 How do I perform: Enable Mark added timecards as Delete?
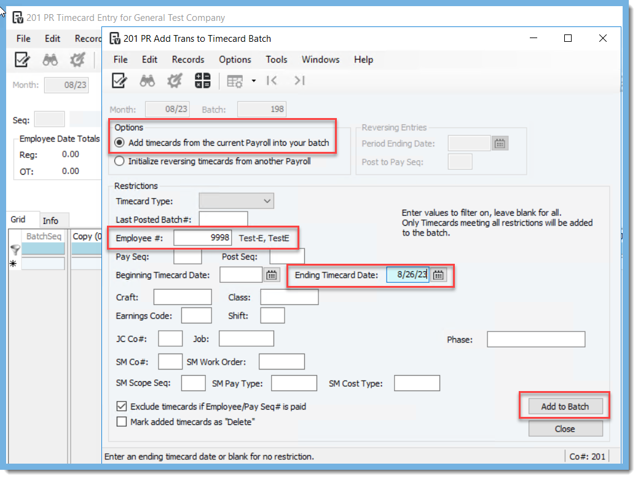[121, 422]
